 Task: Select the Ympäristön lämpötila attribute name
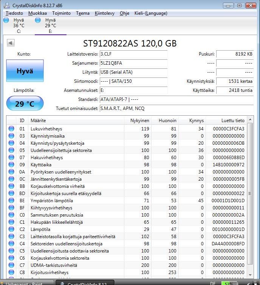(52, 201)
